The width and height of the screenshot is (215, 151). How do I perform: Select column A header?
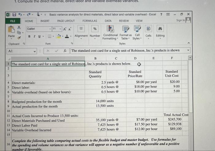48,59
